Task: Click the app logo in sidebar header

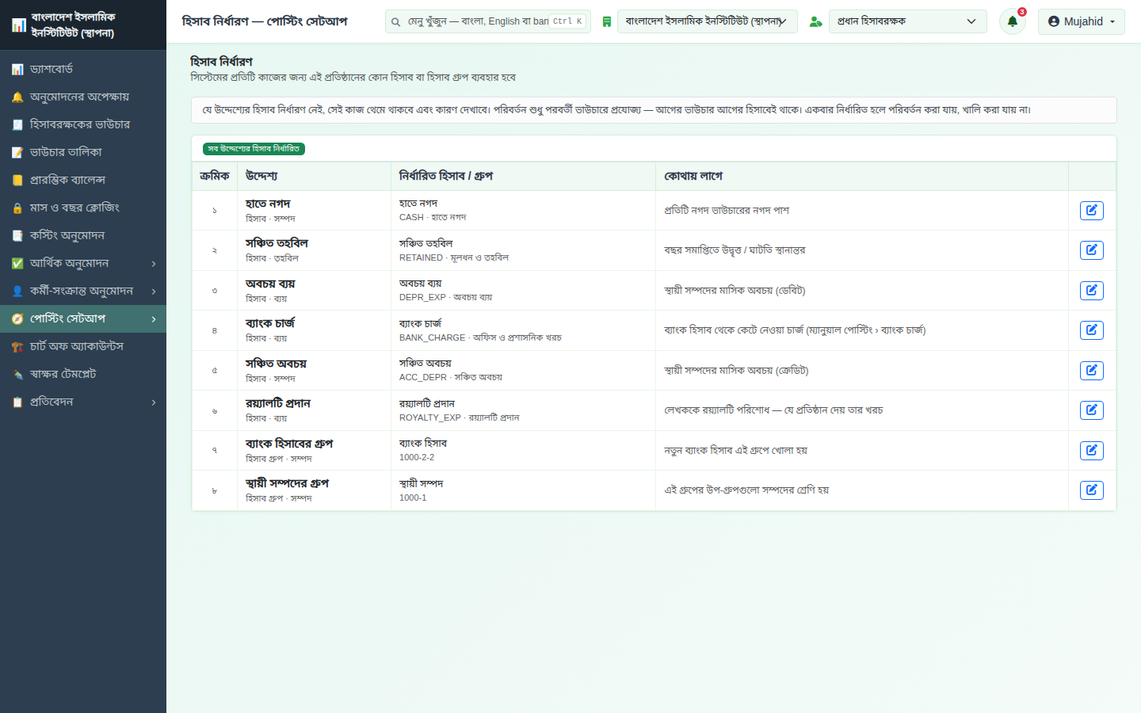Action: point(19,25)
